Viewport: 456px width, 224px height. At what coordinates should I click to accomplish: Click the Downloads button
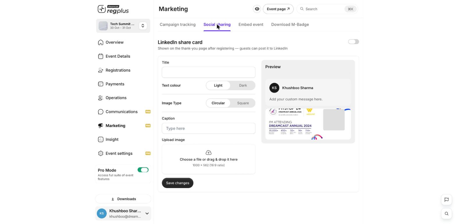[123, 199]
